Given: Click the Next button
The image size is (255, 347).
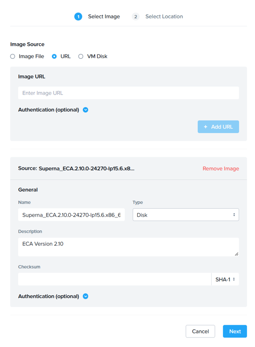Looking at the screenshot, I should tap(235, 331).
